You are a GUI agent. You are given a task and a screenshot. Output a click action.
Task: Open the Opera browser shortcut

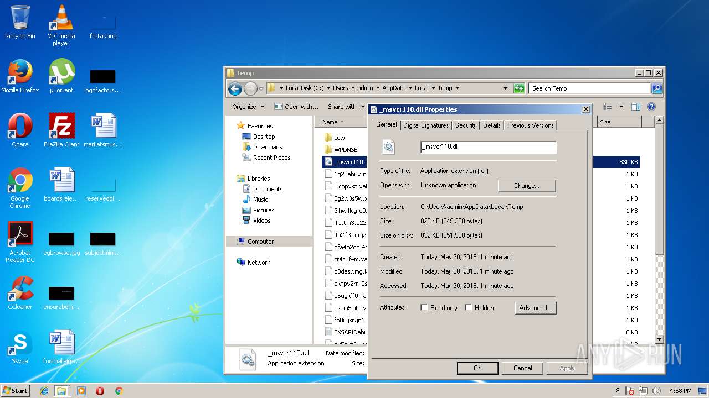[x=20, y=130]
